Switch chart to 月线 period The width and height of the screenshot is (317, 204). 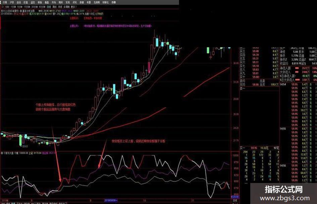60,7
